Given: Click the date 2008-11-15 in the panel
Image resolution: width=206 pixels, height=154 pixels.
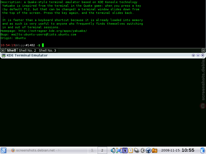Looking at the screenshot, I should point(170,150).
